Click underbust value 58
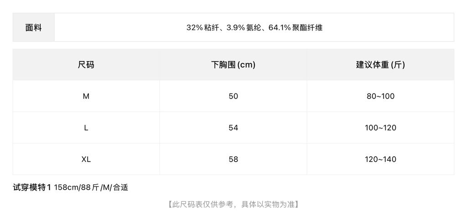 click(x=233, y=159)
